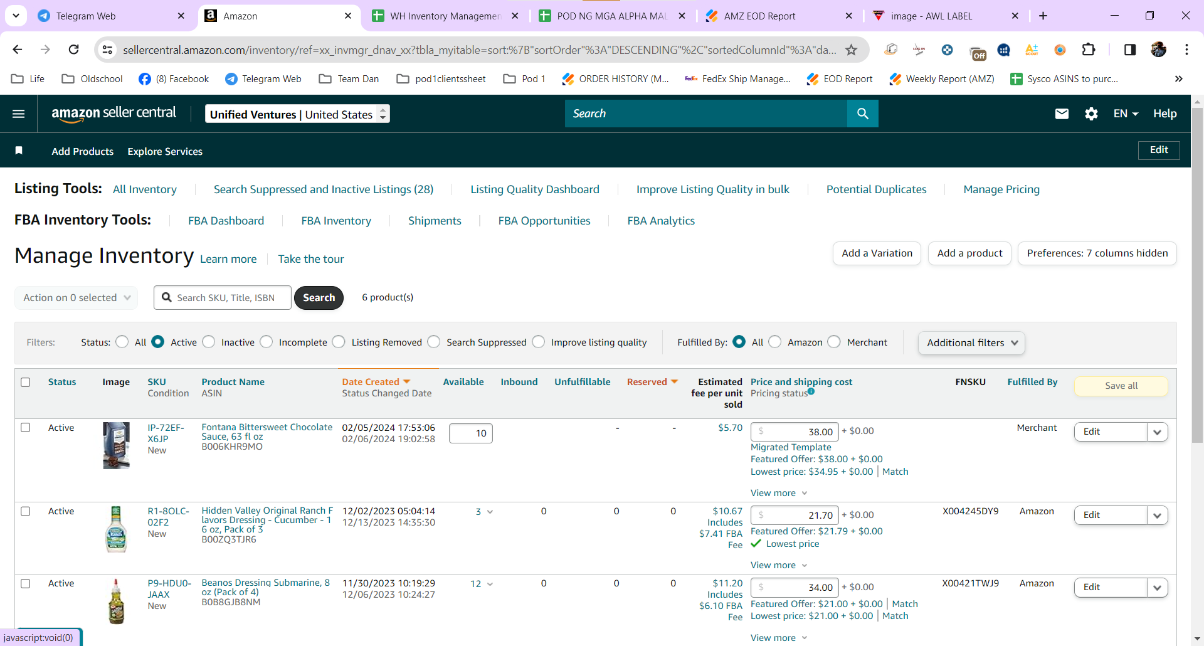
Task: Open the settings gear in Seller Central
Action: tap(1091, 114)
